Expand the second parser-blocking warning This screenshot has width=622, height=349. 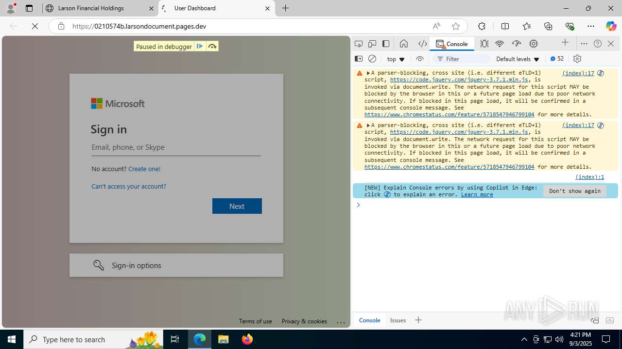pyautogui.click(x=368, y=126)
